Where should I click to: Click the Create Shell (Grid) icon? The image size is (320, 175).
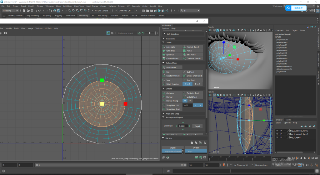pos(184,76)
